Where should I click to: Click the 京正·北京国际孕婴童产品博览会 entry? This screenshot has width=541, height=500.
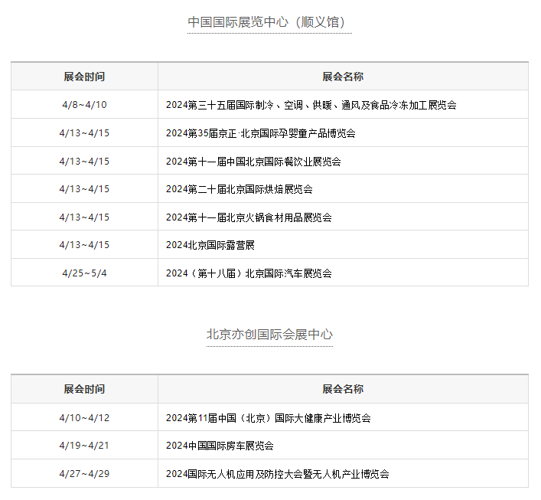coord(261,133)
